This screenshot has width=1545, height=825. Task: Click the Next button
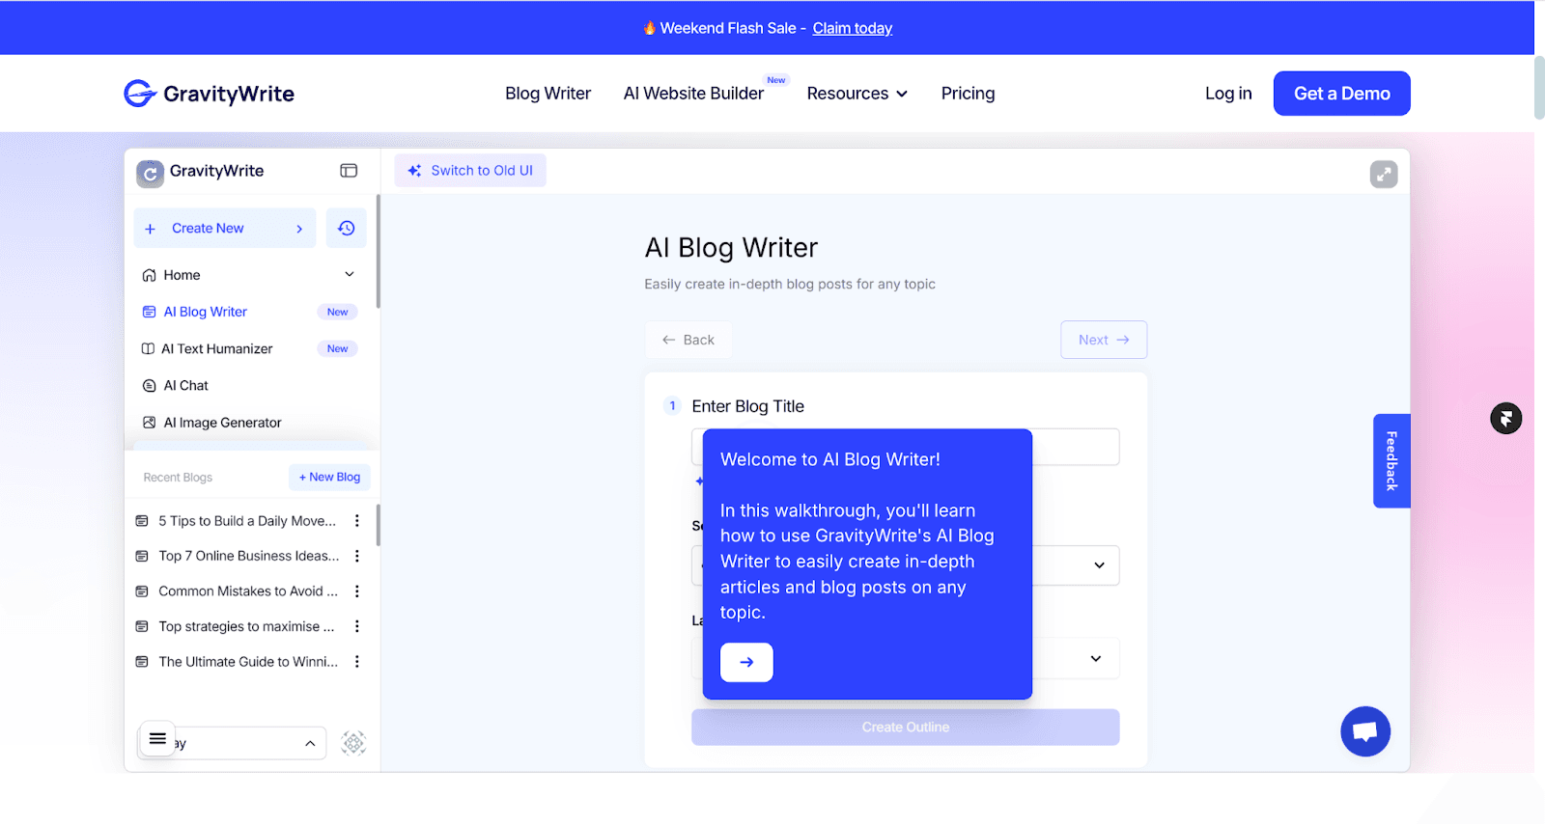(1104, 340)
